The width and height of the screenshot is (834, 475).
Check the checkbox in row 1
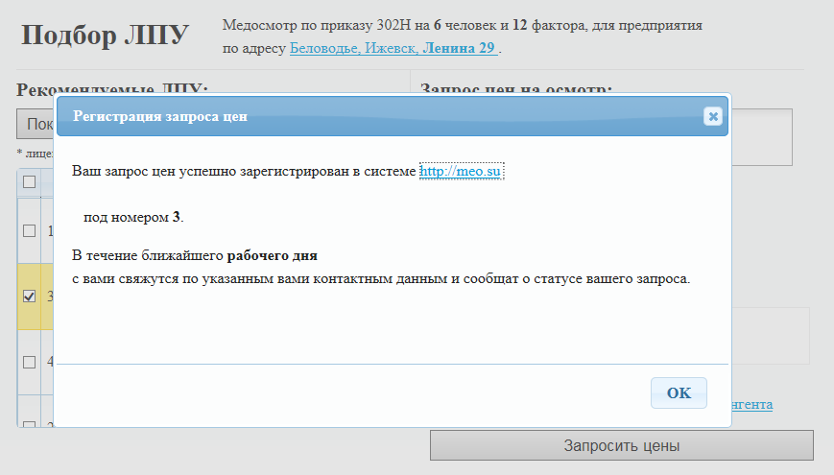pos(29,230)
